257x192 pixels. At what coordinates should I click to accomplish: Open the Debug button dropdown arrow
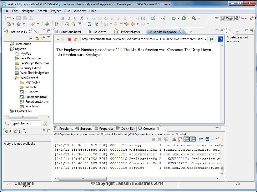point(178,18)
